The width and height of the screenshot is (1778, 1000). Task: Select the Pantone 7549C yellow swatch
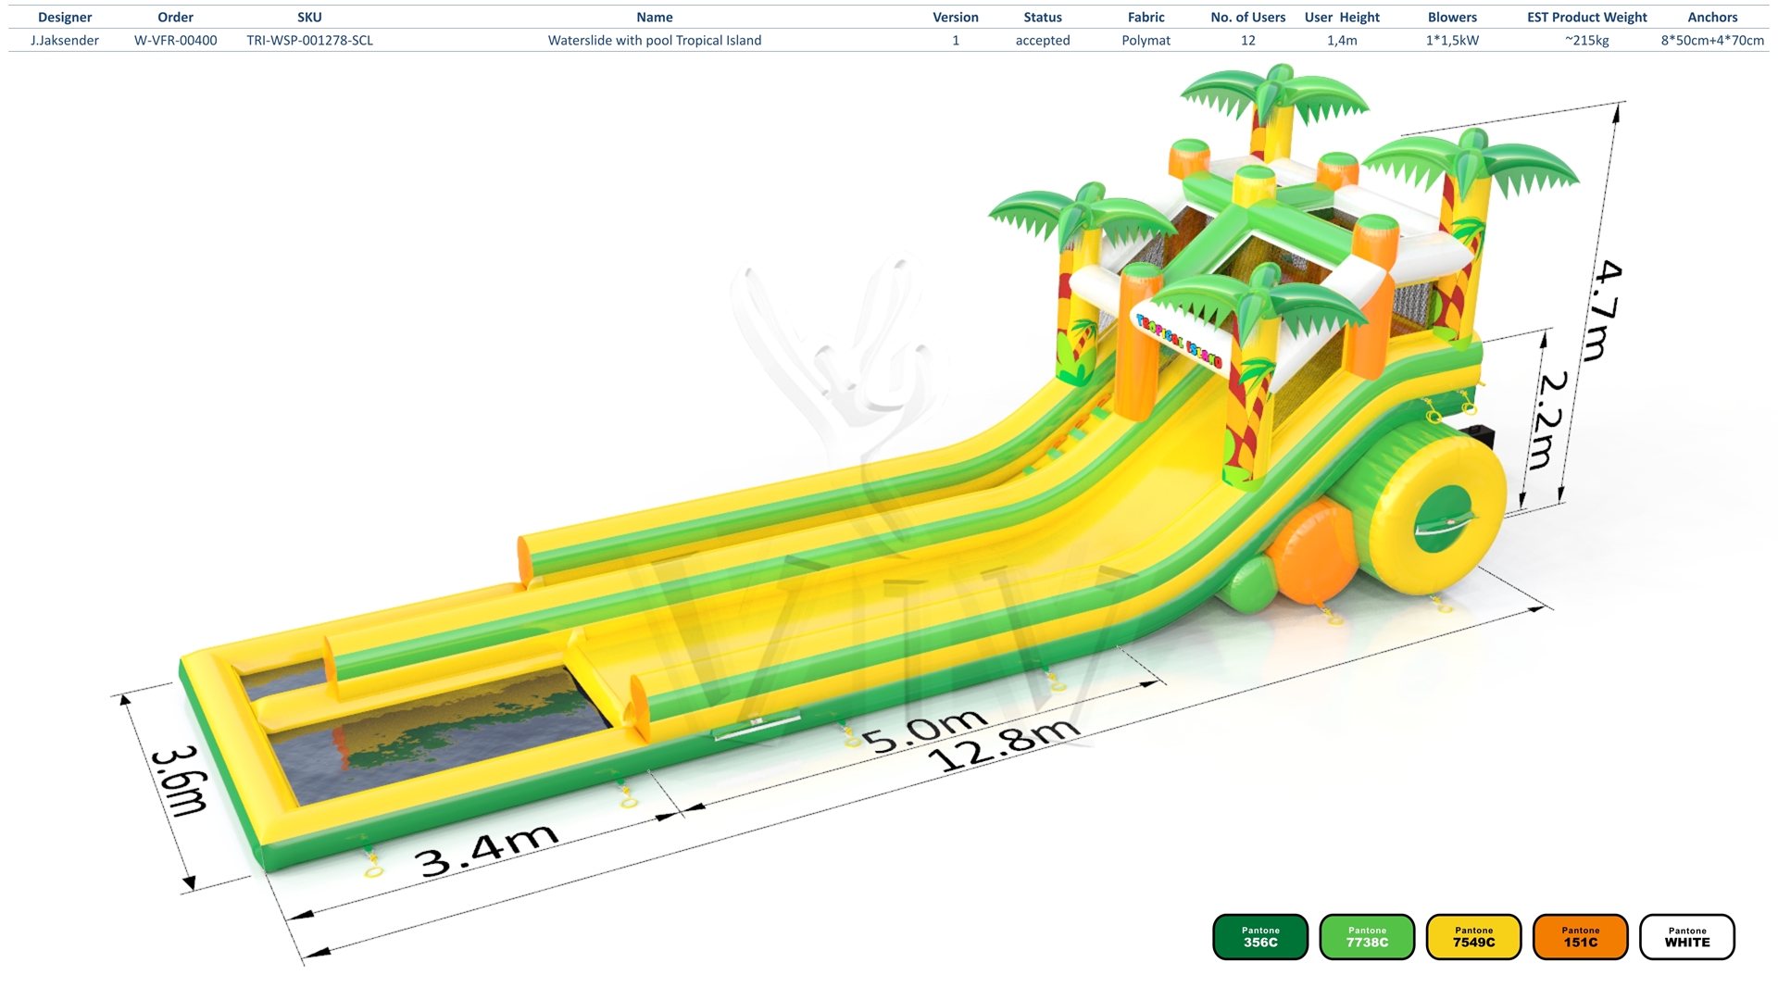(x=1473, y=937)
